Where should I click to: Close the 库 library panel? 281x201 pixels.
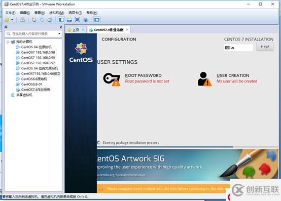click(61, 27)
